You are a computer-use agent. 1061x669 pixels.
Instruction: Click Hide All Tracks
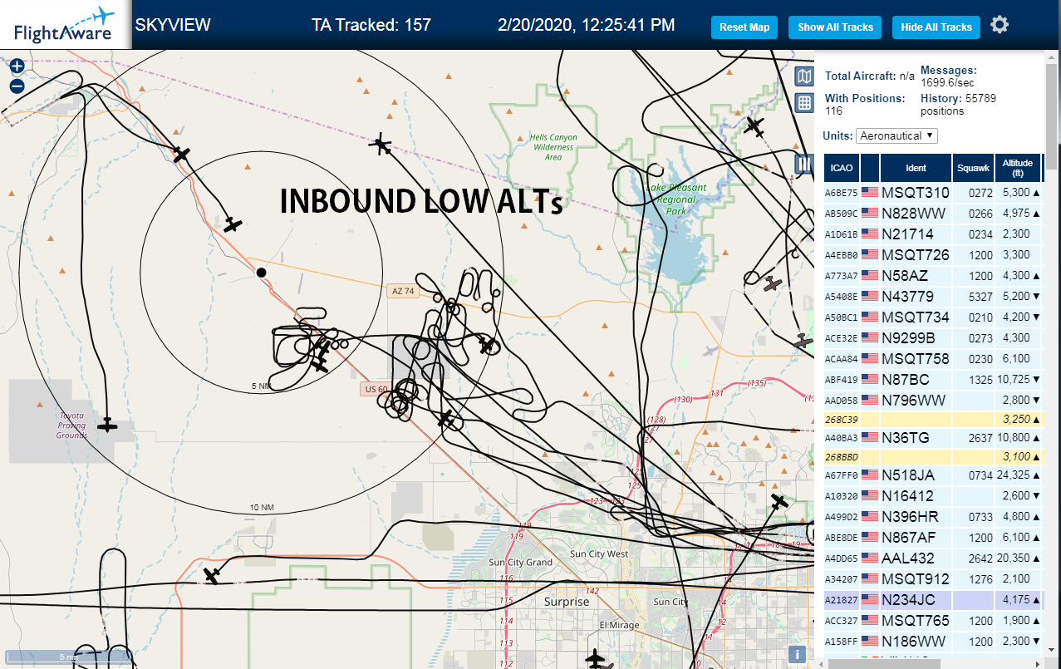pyautogui.click(x=936, y=27)
